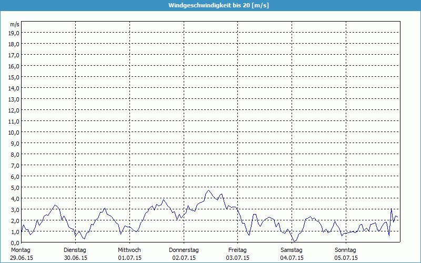Click the curve's lowest dip near Samstag

[295, 241]
